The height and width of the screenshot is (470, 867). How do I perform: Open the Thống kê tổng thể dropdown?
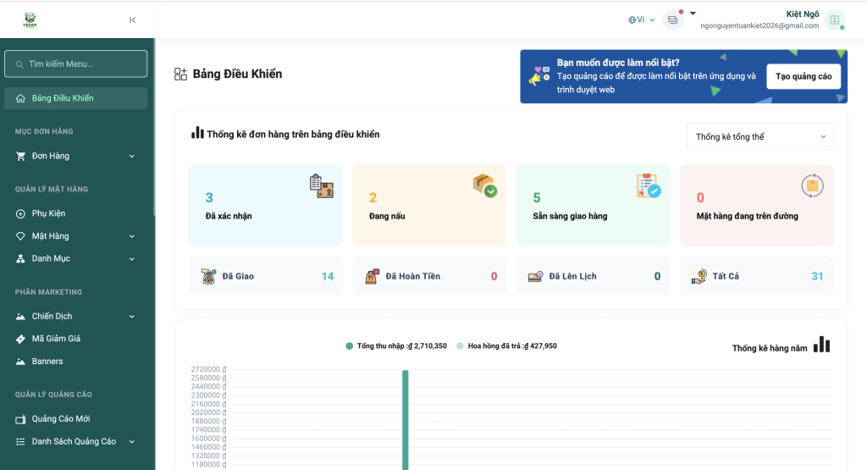[759, 136]
